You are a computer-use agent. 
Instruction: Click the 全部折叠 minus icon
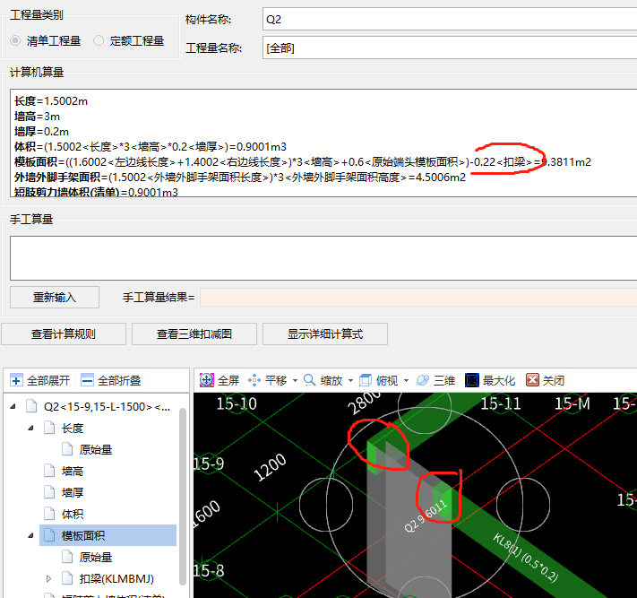click(87, 380)
